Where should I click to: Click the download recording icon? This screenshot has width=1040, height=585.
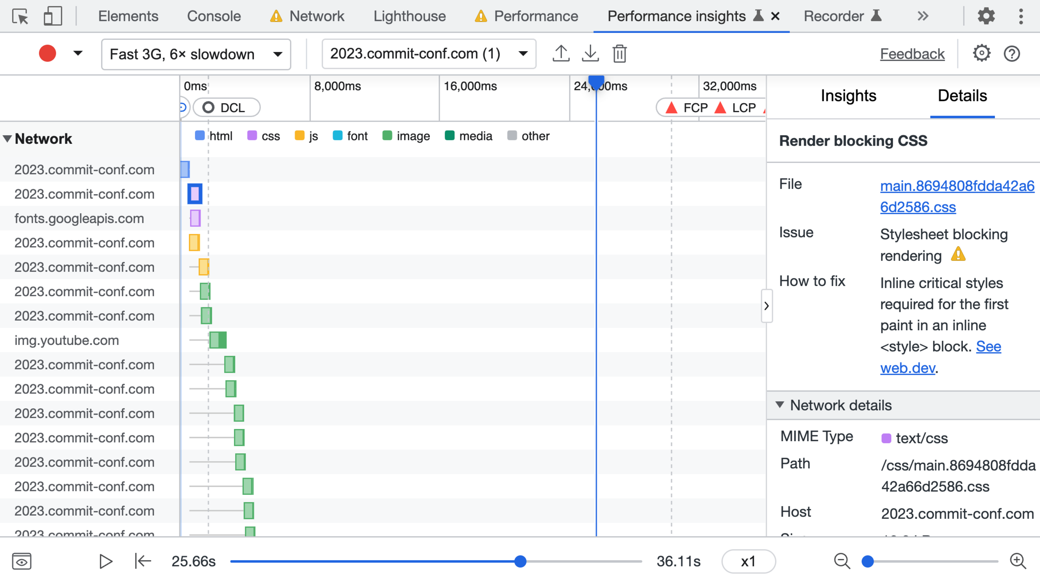point(590,54)
